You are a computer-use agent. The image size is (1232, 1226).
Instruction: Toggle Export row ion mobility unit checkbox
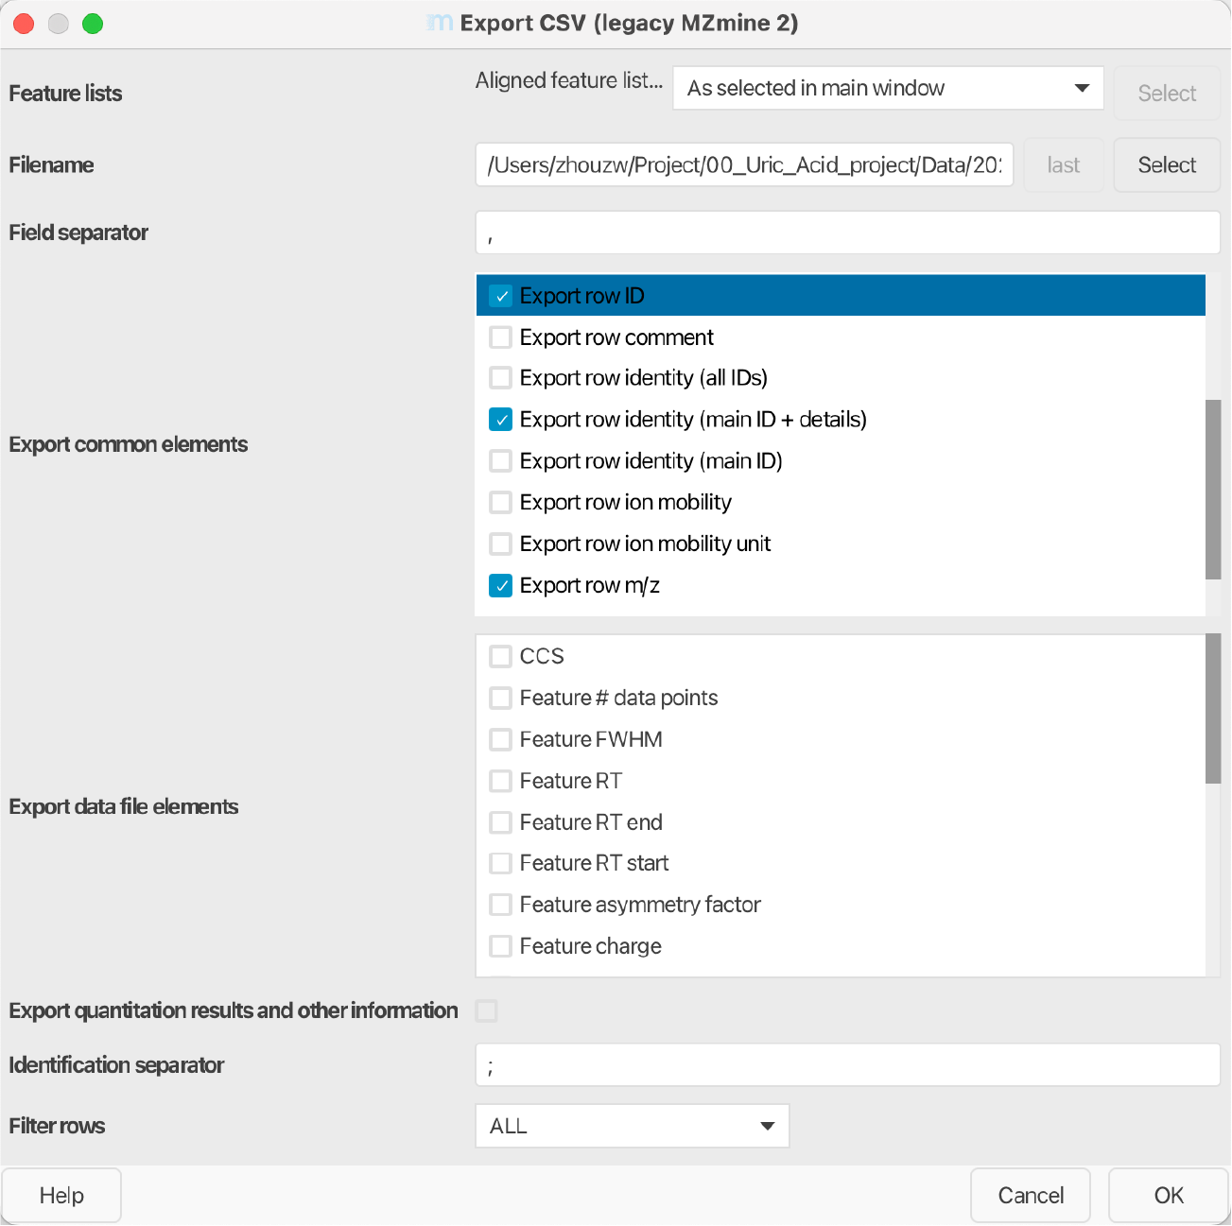(x=500, y=544)
